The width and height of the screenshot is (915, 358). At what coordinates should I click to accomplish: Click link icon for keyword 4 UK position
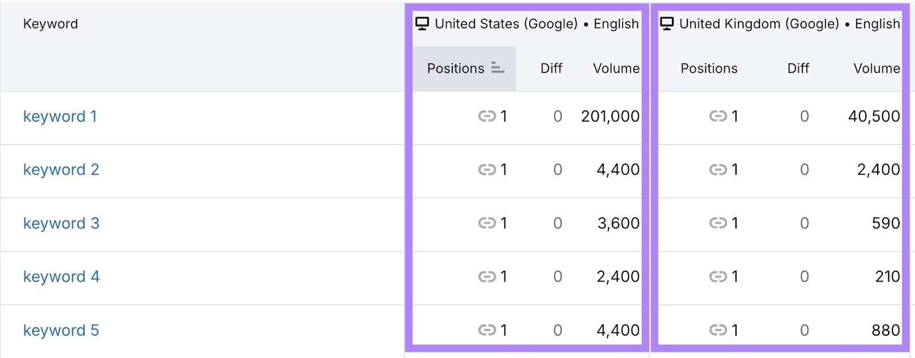pos(718,277)
